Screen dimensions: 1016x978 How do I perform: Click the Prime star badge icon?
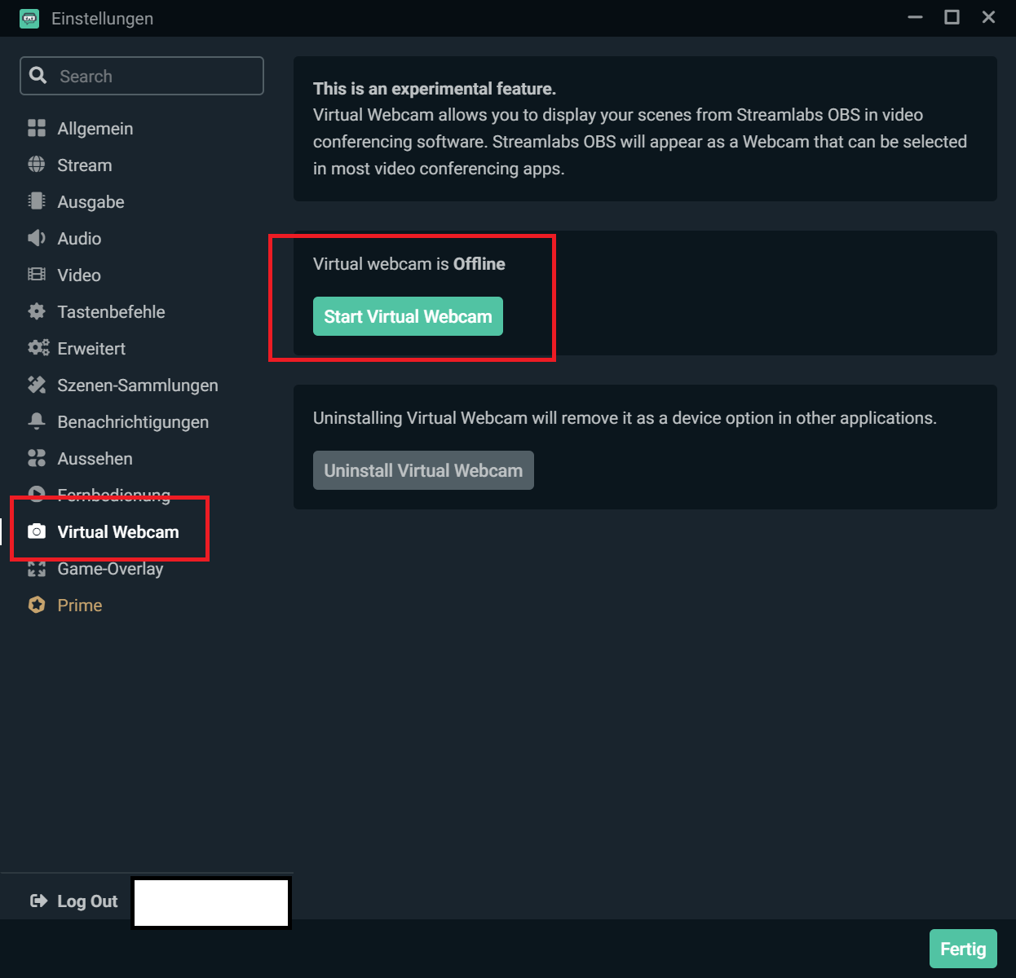point(37,605)
